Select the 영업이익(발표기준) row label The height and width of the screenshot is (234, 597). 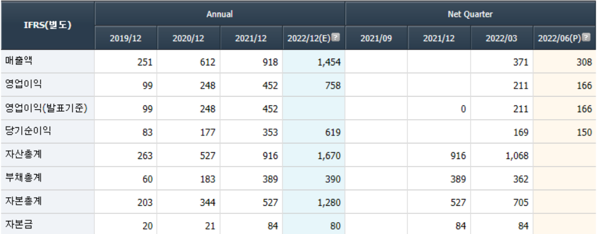click(x=46, y=109)
